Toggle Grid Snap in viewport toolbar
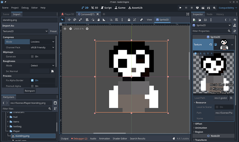Screen dimensions: 239x142 coord(116,20)
